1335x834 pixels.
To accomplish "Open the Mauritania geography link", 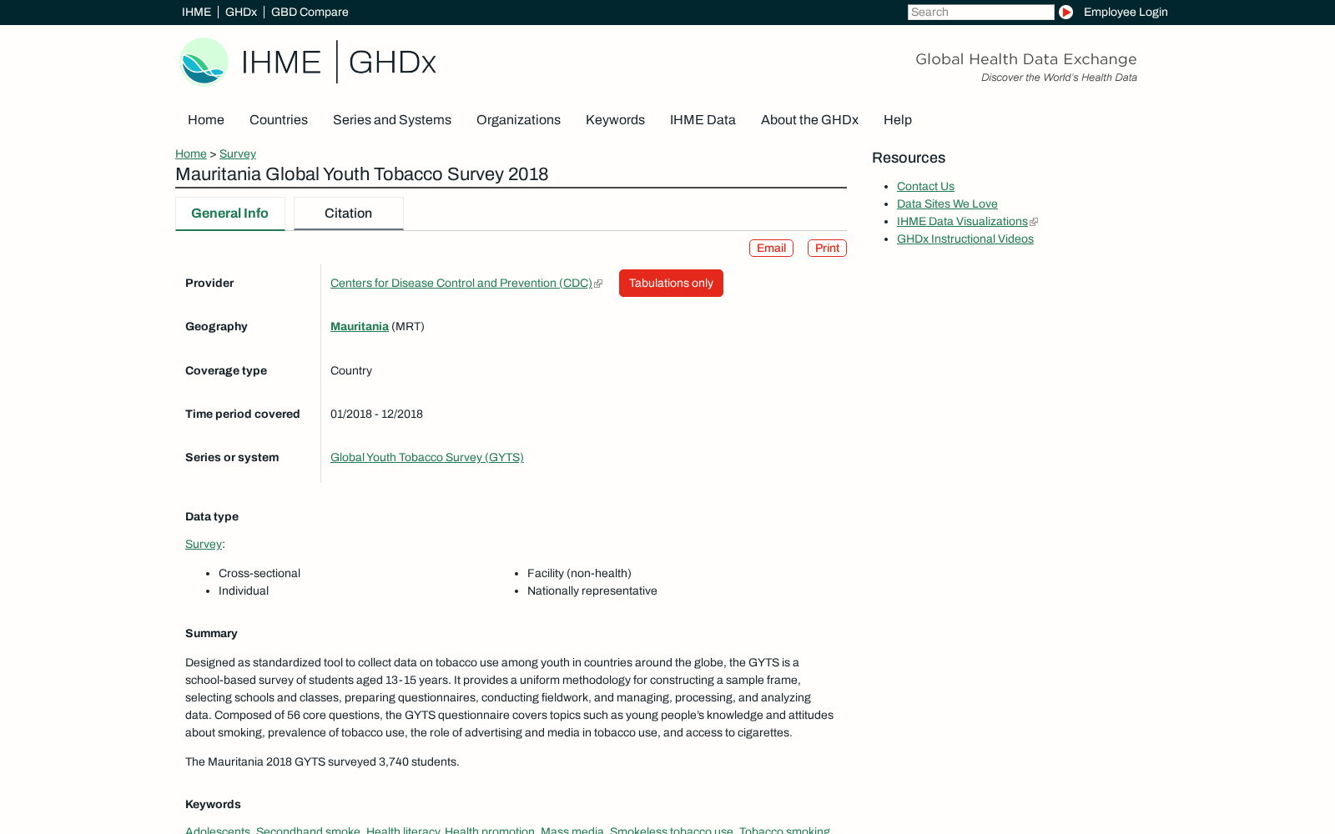I will 360,327.
